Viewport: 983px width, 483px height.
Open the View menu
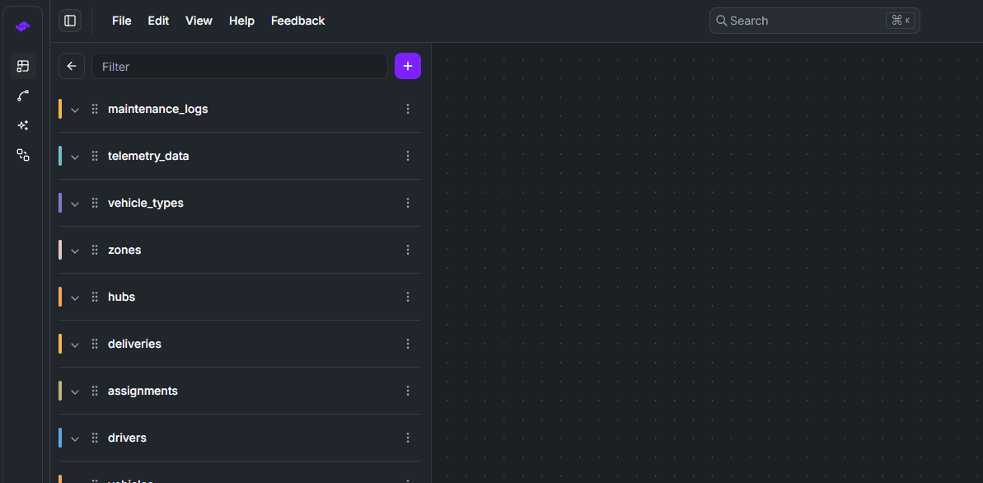coord(199,21)
